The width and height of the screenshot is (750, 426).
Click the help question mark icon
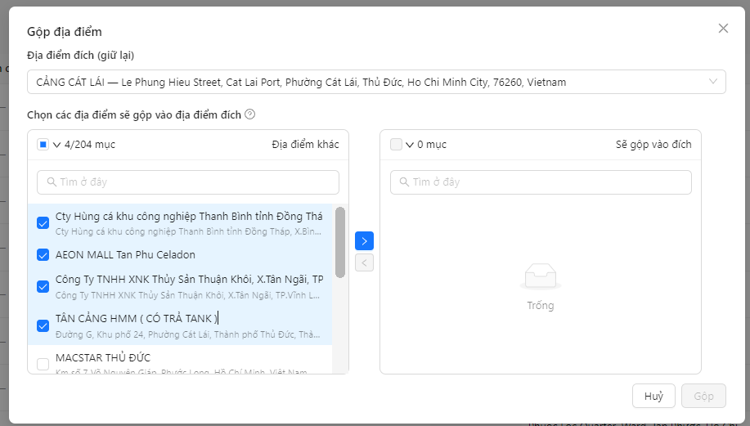pos(249,114)
